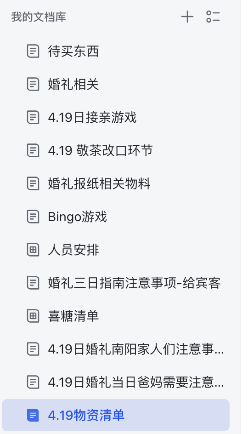Click document icon beside 待买东西
This screenshot has height=434, width=248.
(33, 51)
